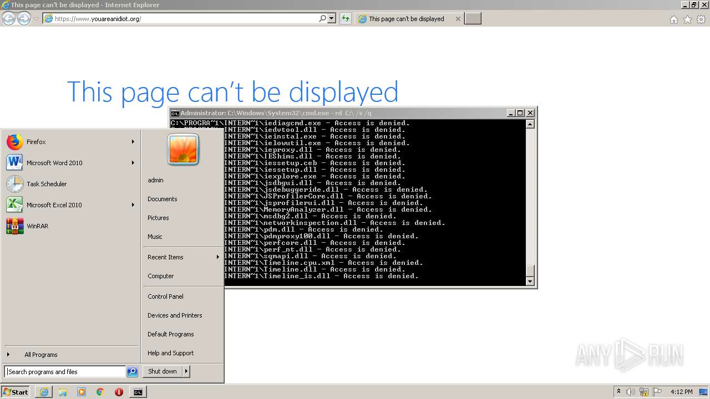
Task: Open Firefox from the Start menu
Action: [x=70, y=142]
